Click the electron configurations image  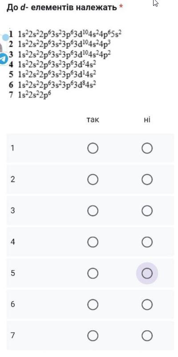pos(65,64)
